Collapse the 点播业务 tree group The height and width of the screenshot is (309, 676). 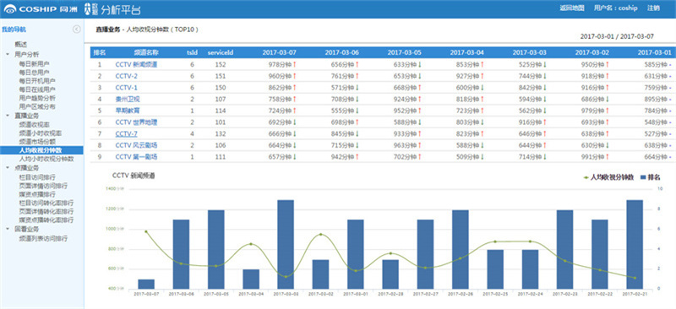[8, 168]
